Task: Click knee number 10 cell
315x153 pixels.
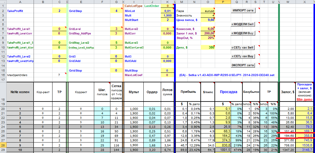Action: pyautogui.click(x=20, y=150)
